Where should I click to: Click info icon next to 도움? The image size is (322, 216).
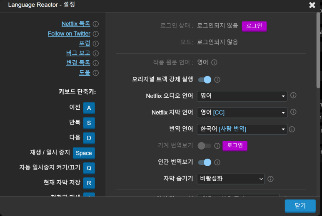click(x=95, y=73)
